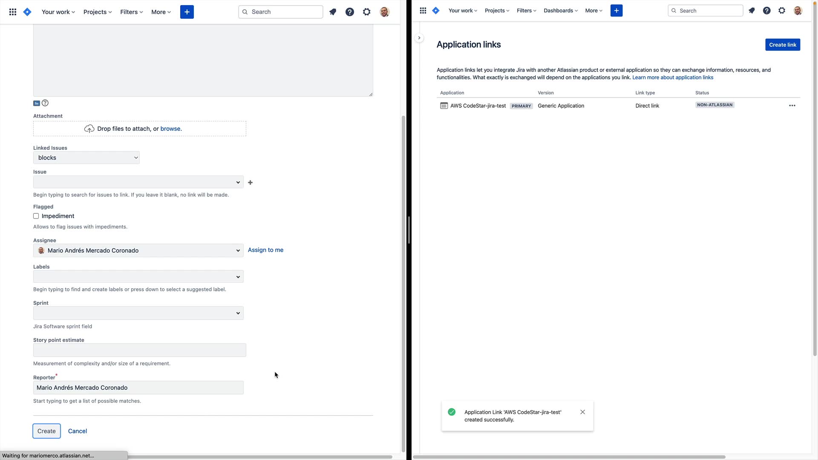Click the Create link button
This screenshot has width=818, height=460.
click(x=782, y=45)
